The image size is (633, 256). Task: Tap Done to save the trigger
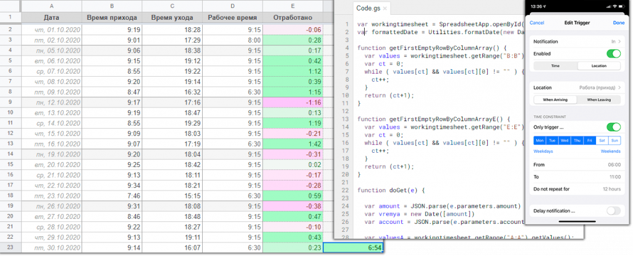618,23
